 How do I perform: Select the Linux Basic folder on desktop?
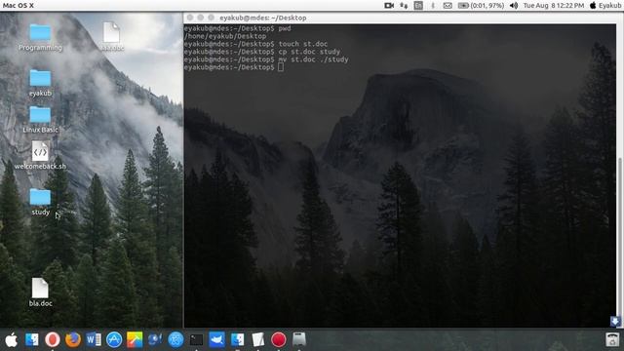point(40,119)
